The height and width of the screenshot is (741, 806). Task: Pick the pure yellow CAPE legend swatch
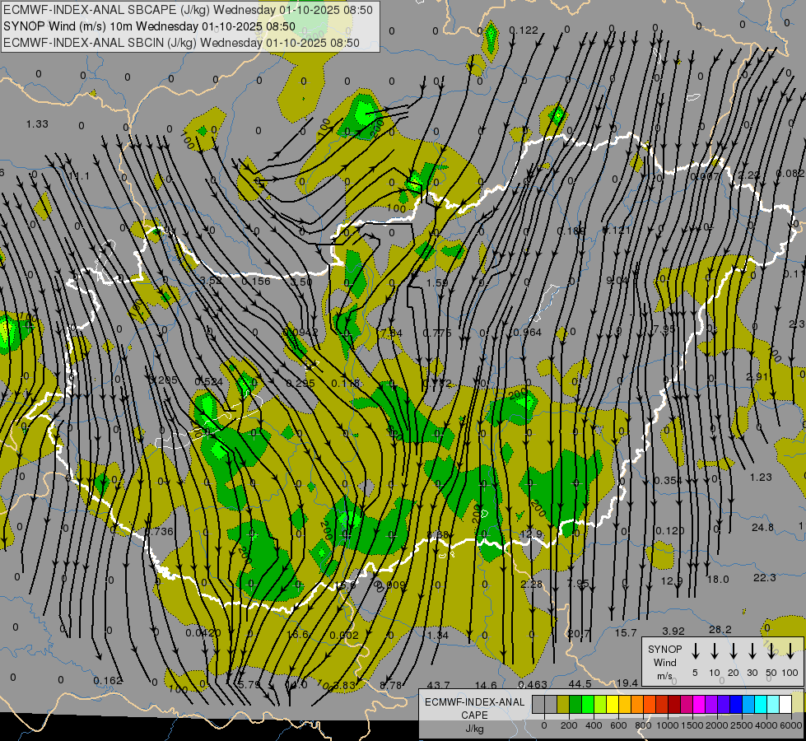613,704
